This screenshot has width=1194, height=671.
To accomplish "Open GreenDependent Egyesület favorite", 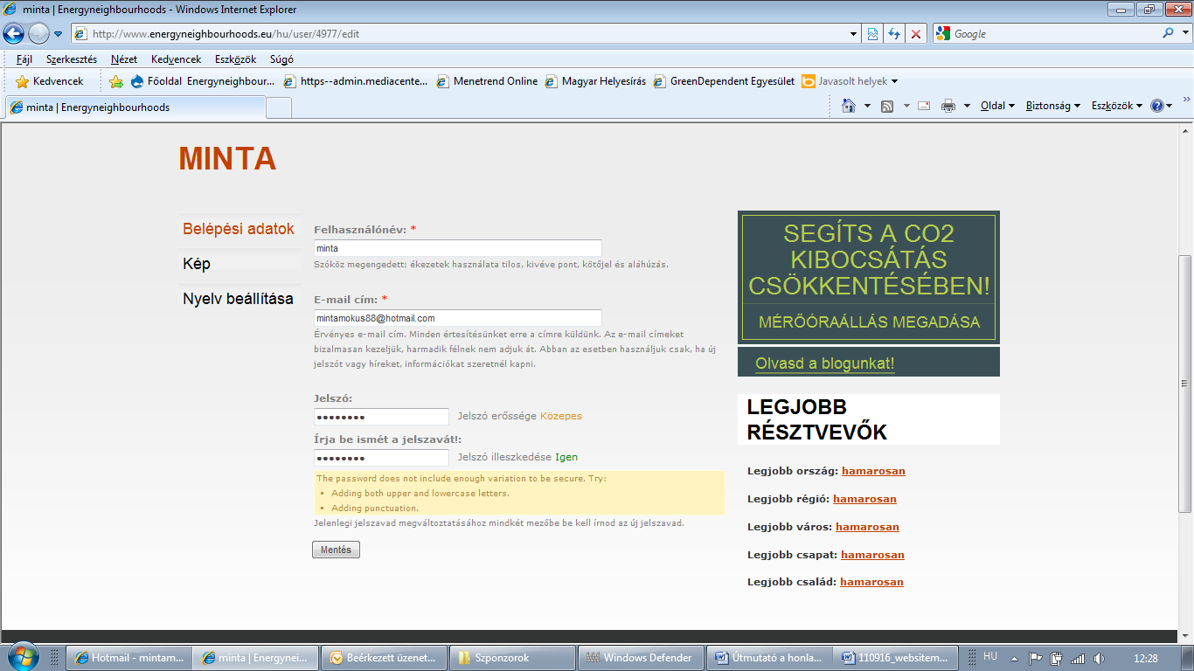I will [x=724, y=81].
